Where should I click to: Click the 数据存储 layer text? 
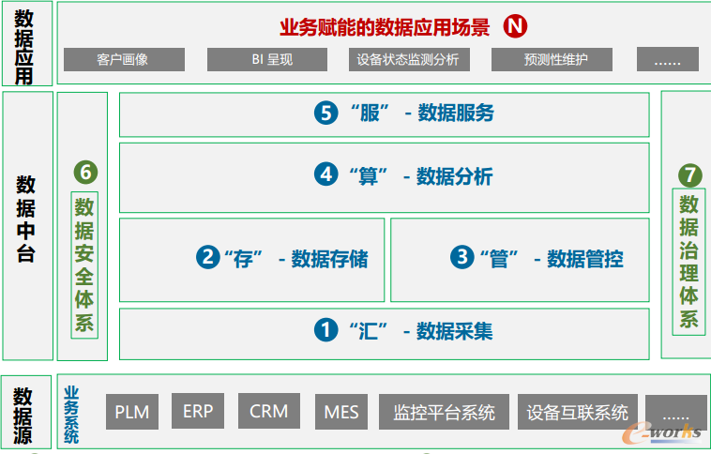329,259
